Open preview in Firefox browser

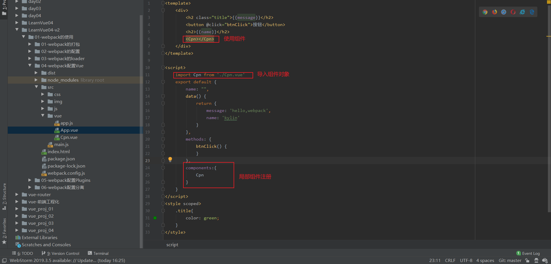(494, 12)
